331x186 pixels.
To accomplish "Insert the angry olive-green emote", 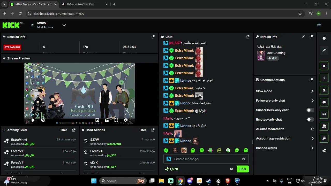I will tap(219, 150).
